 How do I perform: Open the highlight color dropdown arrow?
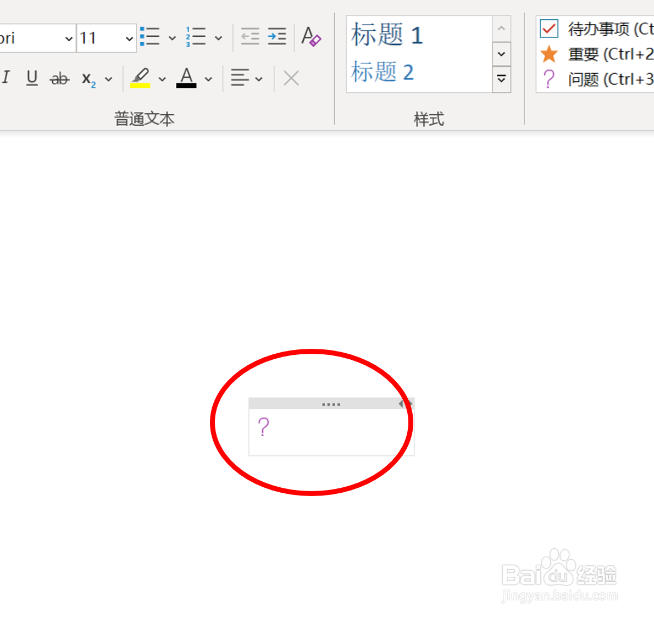tap(162, 79)
